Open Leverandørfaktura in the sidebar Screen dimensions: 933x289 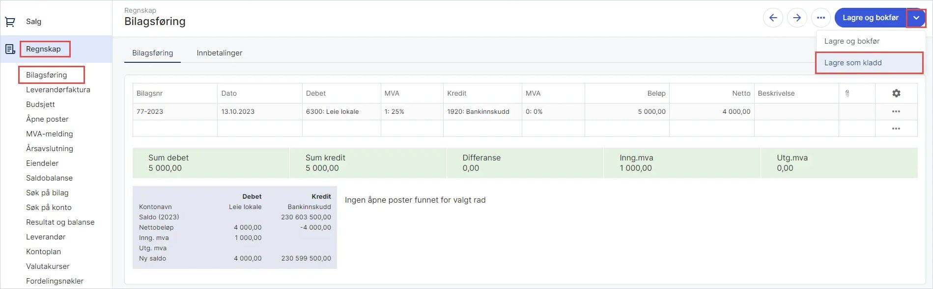pos(58,90)
